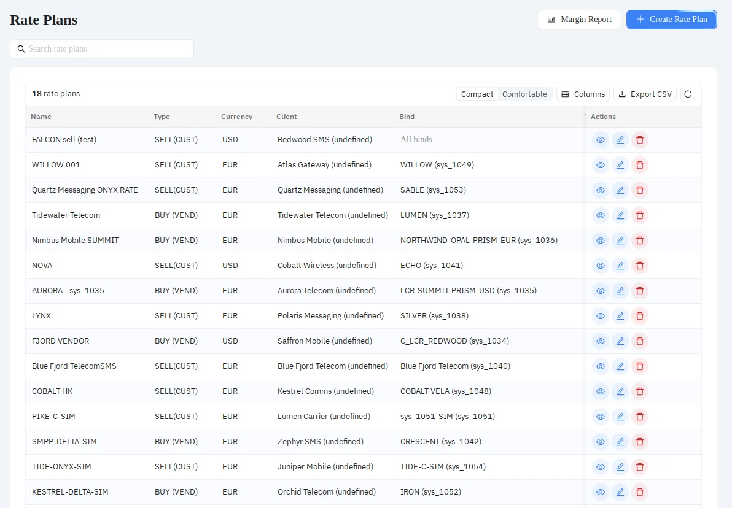Delete the PIKE-C-SIM rate plan
Image resolution: width=732 pixels, height=508 pixels.
(x=639, y=417)
